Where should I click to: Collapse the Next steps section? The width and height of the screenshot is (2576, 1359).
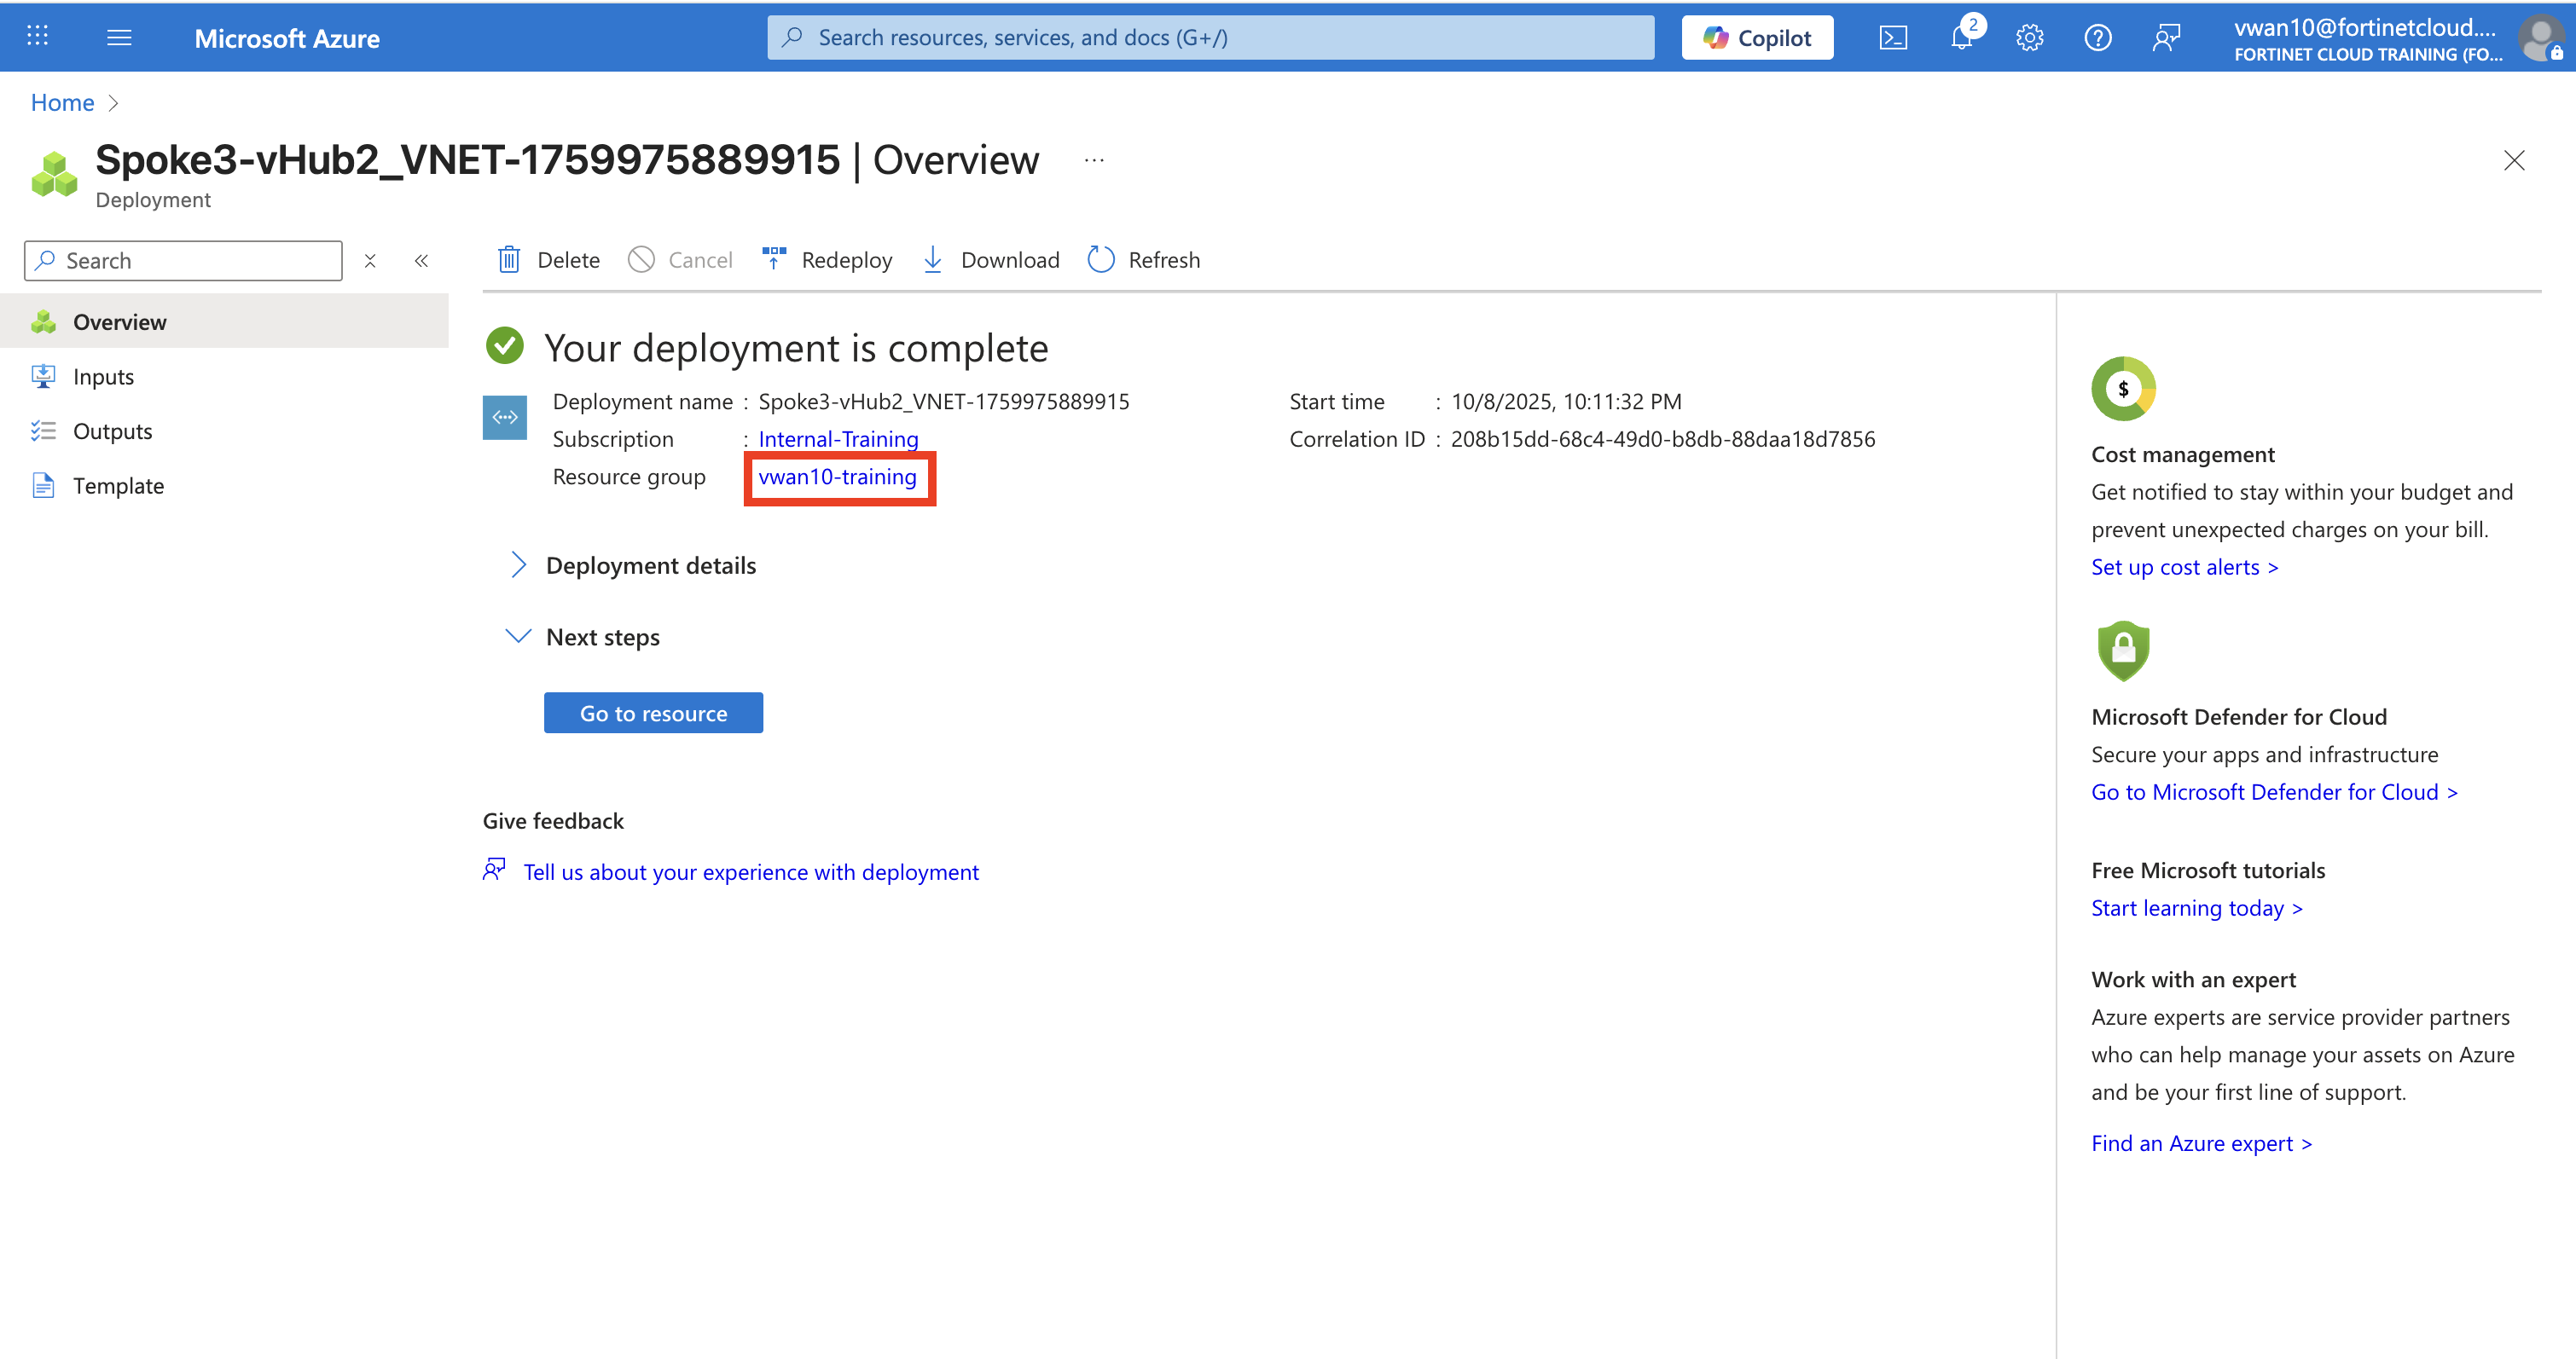point(518,637)
